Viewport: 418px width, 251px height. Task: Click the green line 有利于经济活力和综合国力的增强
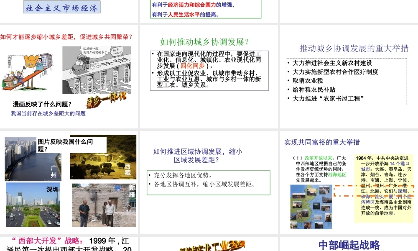193,5
